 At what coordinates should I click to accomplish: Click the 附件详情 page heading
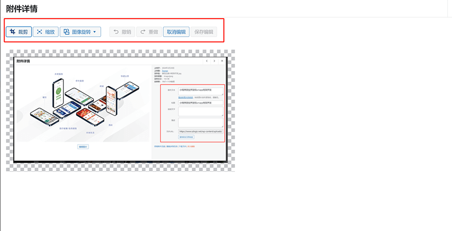22,9
